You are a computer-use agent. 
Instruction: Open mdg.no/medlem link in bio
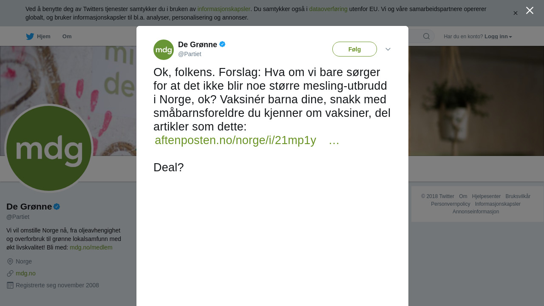pos(91,247)
